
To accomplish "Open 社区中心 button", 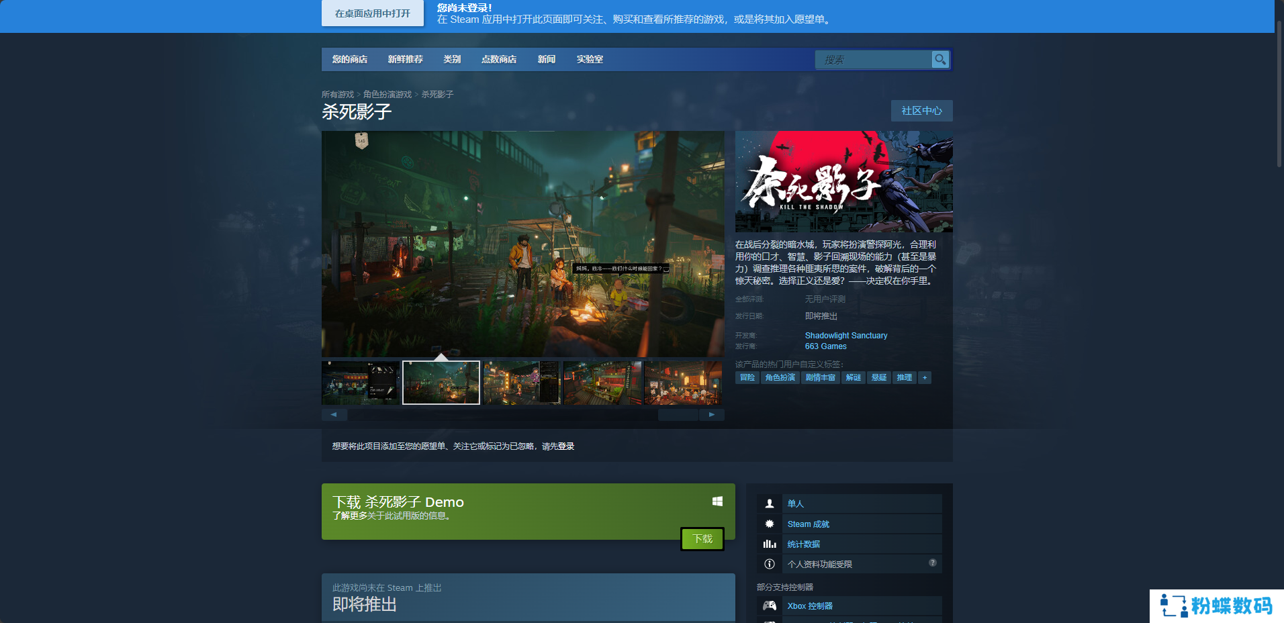I will pyautogui.click(x=921, y=111).
